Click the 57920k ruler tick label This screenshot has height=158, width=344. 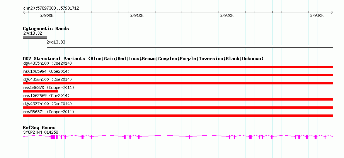coord(226,15)
